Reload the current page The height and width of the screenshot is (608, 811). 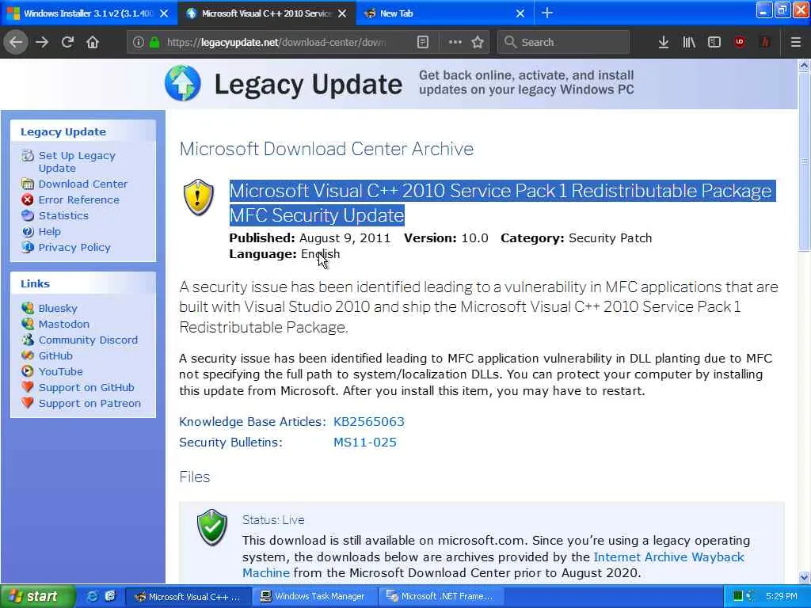point(68,42)
